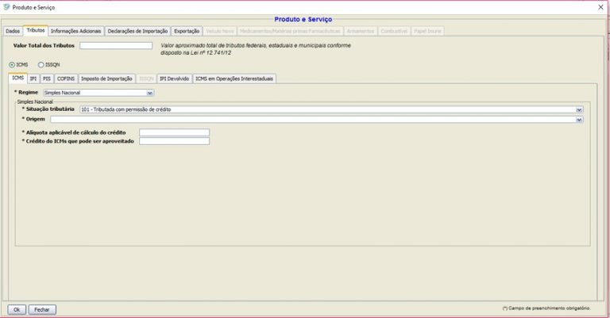This screenshot has width=610, height=318.
Task: Click the Crédito do ICMS aproveitado field
Action: pos(174,141)
